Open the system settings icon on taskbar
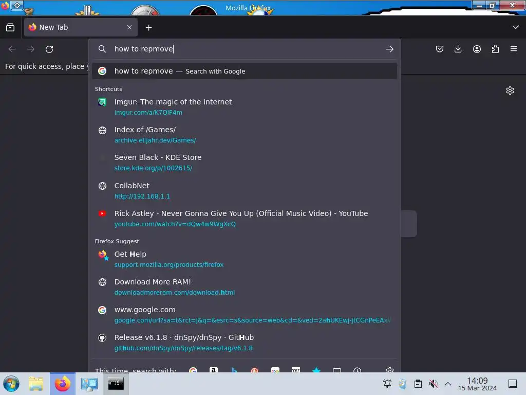 [89, 384]
